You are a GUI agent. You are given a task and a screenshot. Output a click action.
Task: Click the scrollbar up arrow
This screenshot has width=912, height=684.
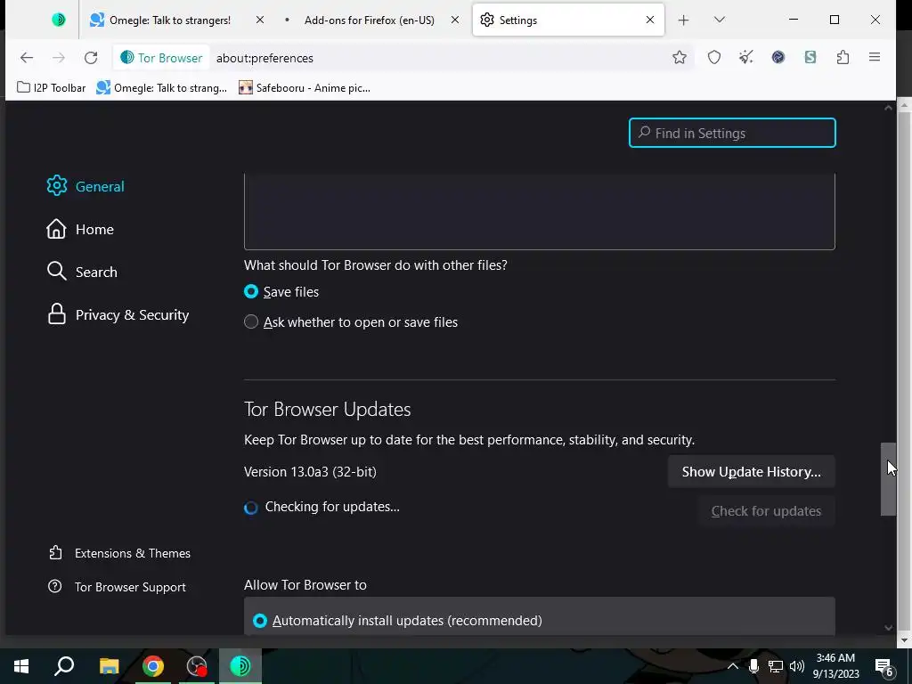click(x=888, y=108)
